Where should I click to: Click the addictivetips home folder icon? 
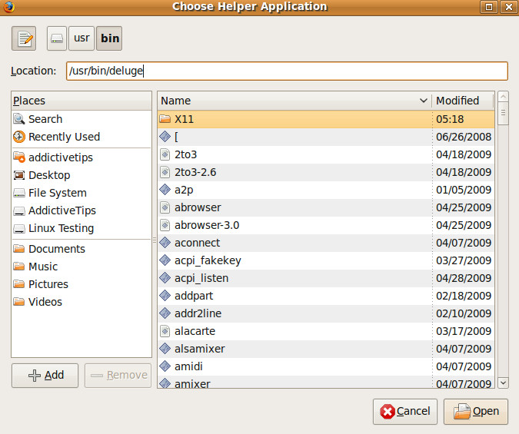coord(19,157)
